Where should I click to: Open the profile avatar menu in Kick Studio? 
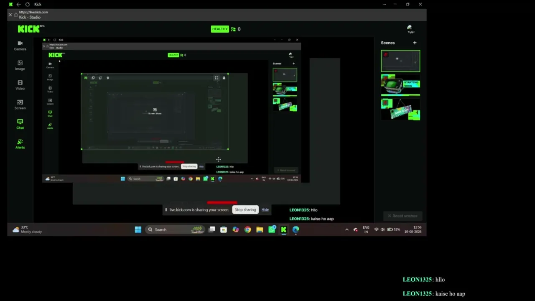(x=410, y=29)
